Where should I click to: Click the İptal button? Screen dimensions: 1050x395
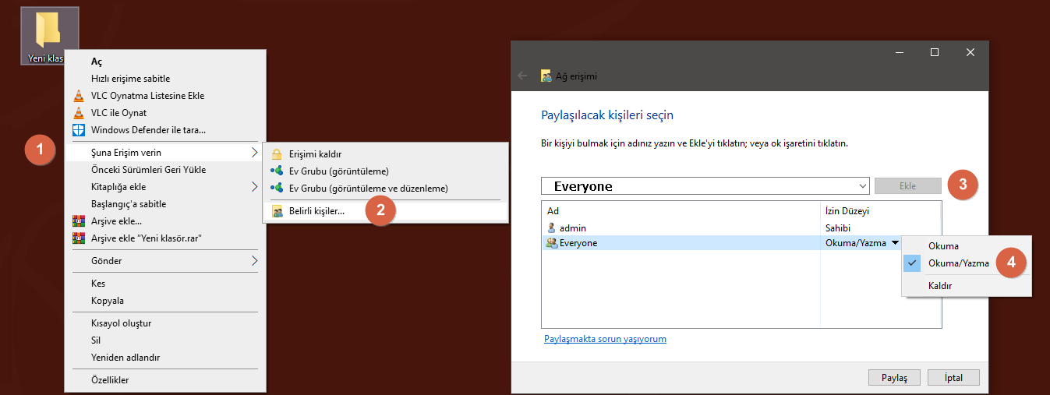(x=953, y=378)
